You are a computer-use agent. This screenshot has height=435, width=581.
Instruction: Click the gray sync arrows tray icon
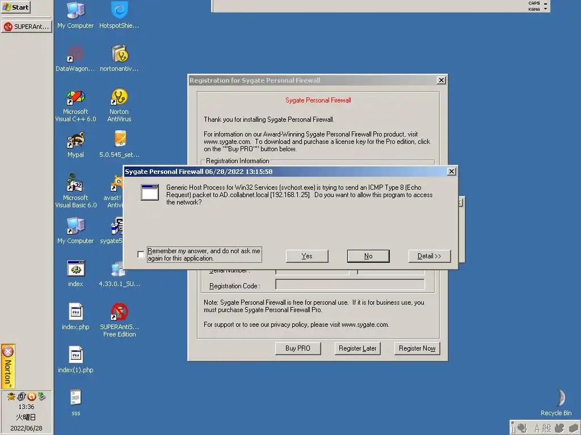[x=22, y=396]
